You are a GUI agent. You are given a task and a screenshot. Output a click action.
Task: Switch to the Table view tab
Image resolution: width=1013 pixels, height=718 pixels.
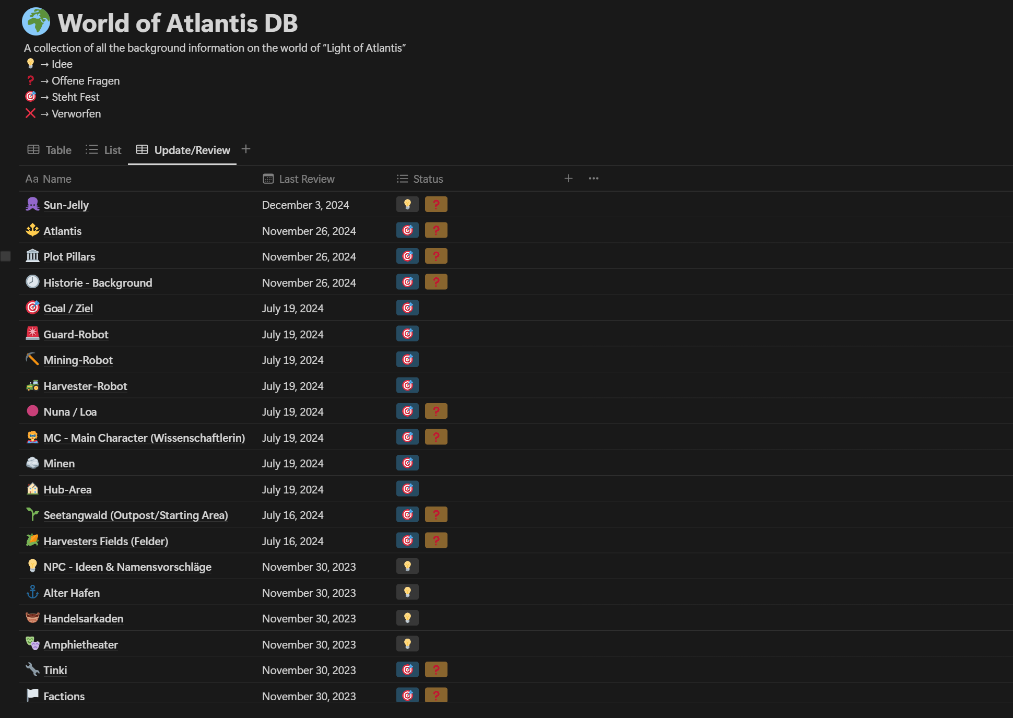(50, 150)
